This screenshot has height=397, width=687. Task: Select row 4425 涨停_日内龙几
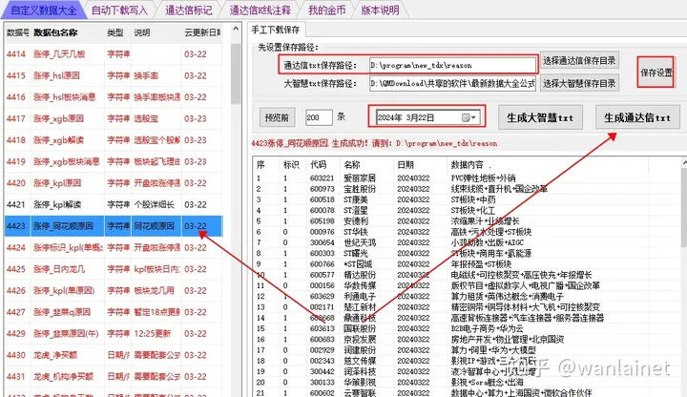pyautogui.click(x=114, y=269)
